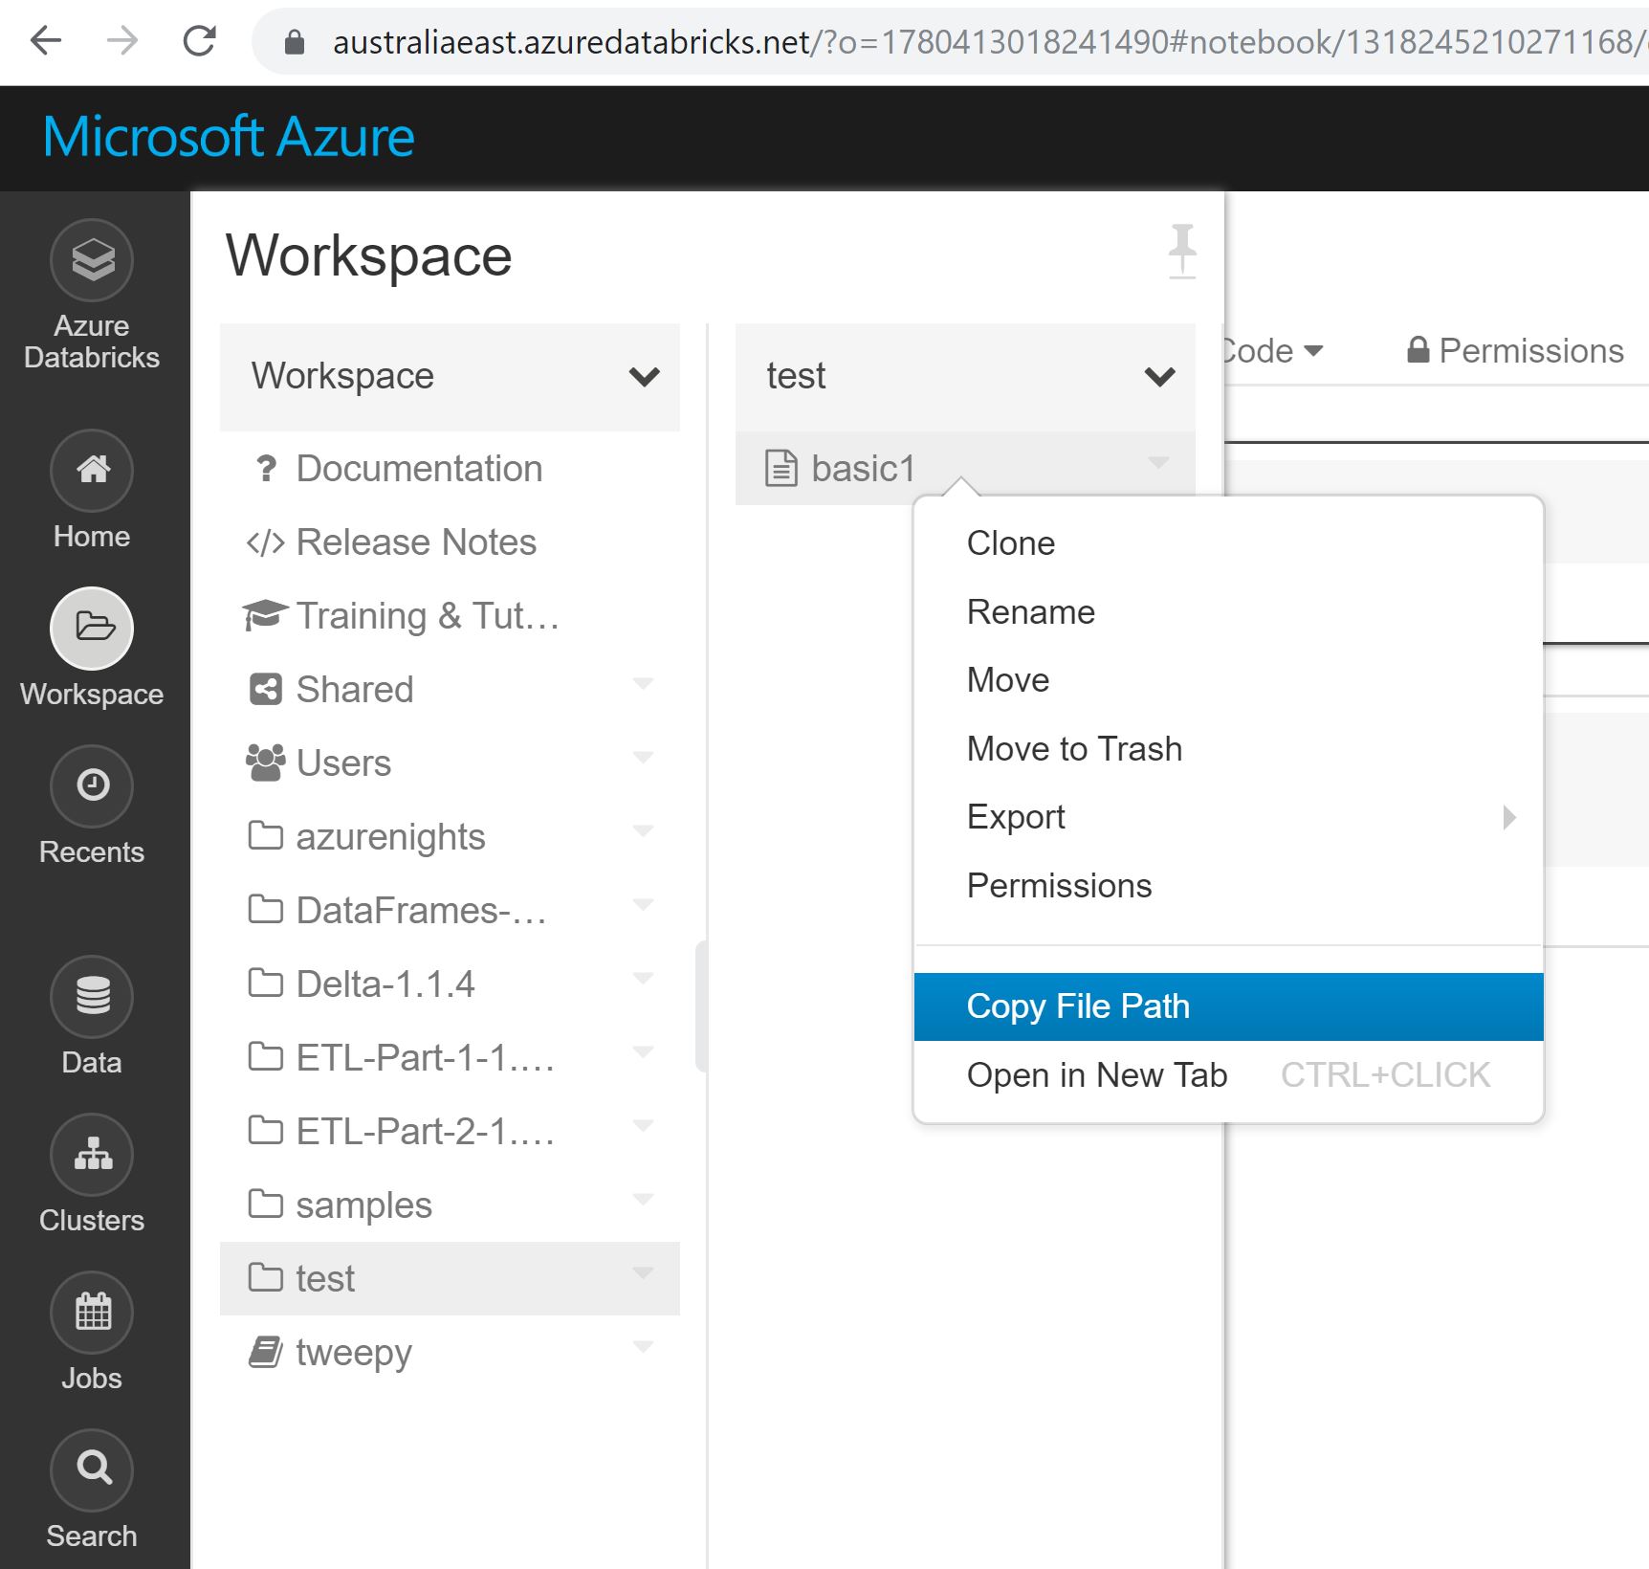Viewport: 1649px width, 1569px height.
Task: Click the Documentation question mark icon
Action: tap(267, 469)
